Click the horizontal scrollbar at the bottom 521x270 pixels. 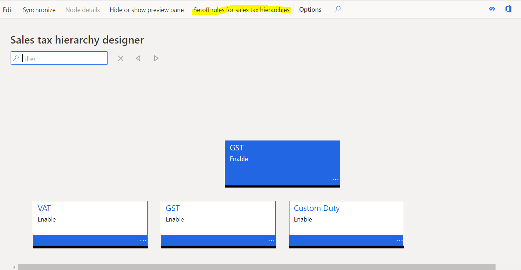tap(247, 266)
